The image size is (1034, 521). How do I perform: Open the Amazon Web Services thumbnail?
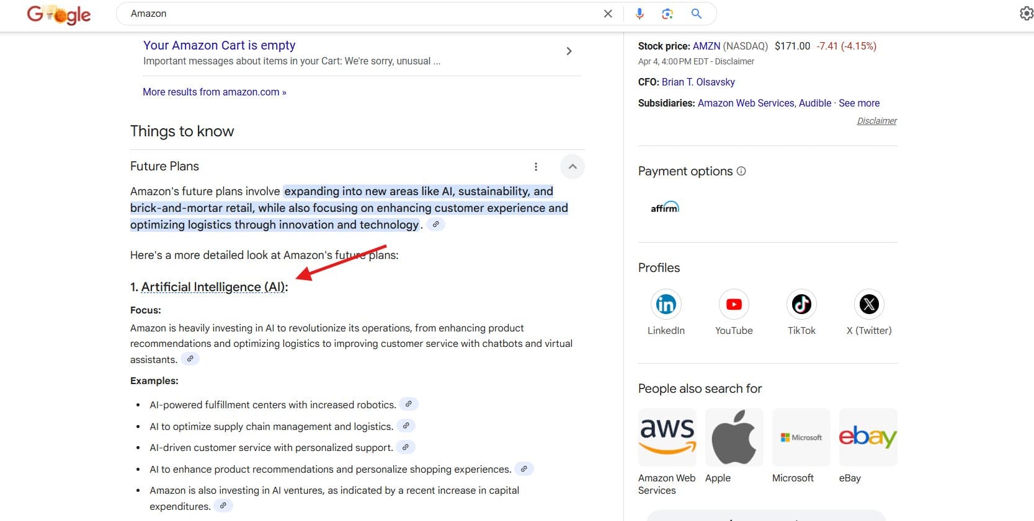click(667, 437)
